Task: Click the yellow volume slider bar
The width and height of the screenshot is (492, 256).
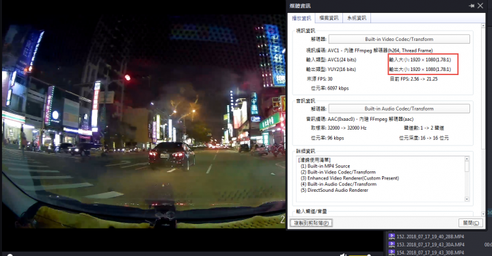Action: (x=359, y=255)
